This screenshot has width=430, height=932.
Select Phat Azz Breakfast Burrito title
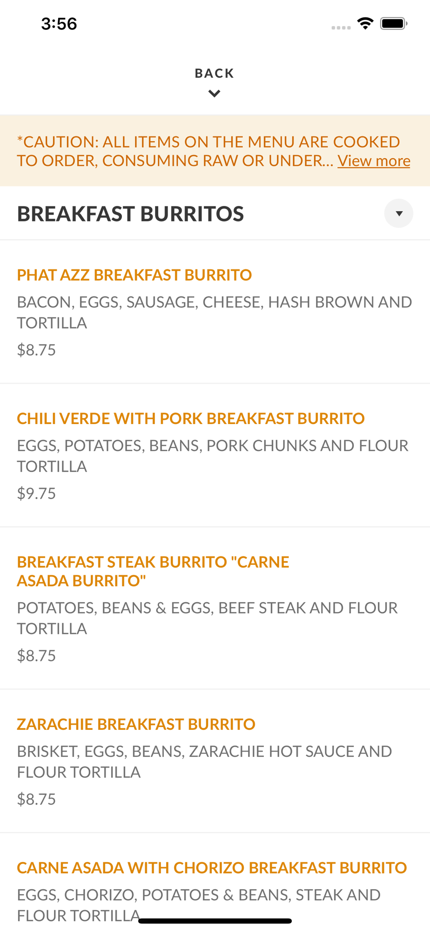click(134, 275)
